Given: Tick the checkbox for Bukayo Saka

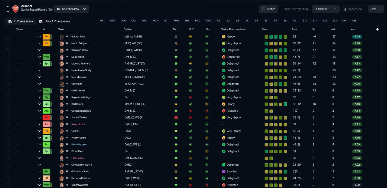Looking at the screenshot, I should (x=8, y=37).
